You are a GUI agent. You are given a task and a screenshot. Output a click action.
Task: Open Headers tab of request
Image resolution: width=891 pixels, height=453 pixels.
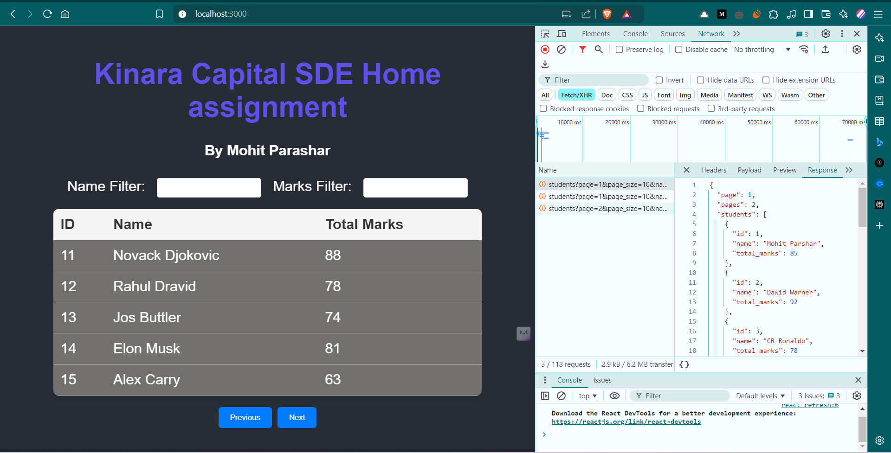tap(713, 170)
